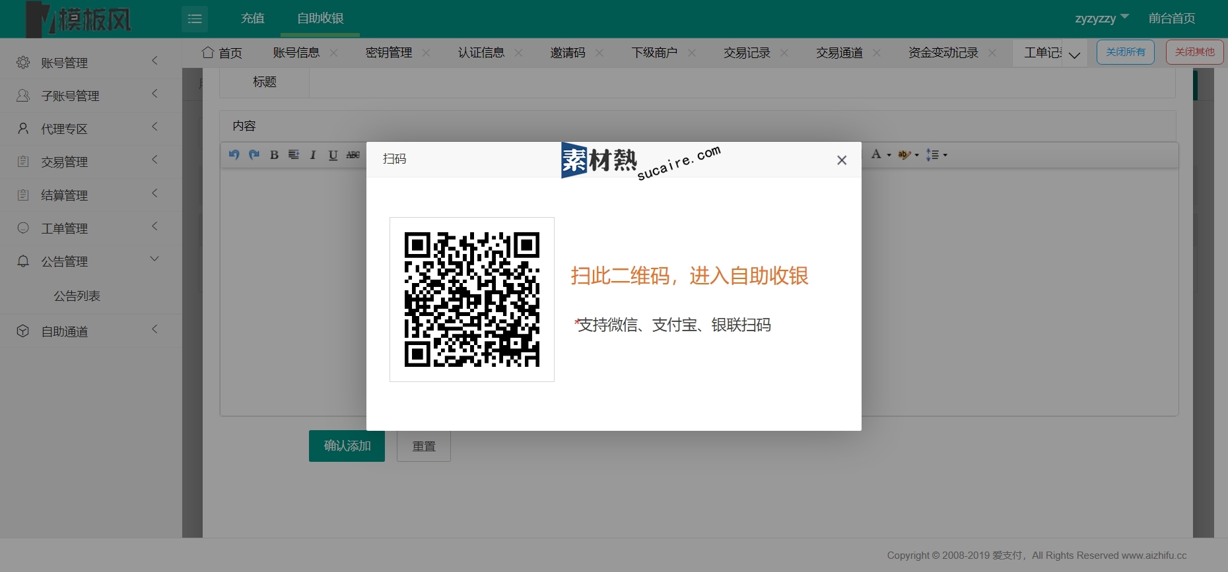The width and height of the screenshot is (1228, 572).
Task: Click the 公告管理 bell icon
Action: pyautogui.click(x=23, y=261)
